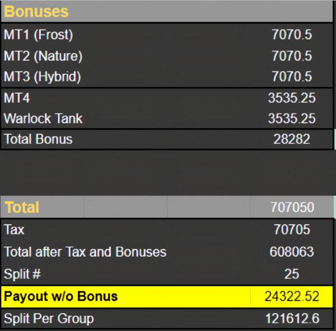Select the MT3 (Hybrid) bonus value
The image size is (336, 331).
291,77
